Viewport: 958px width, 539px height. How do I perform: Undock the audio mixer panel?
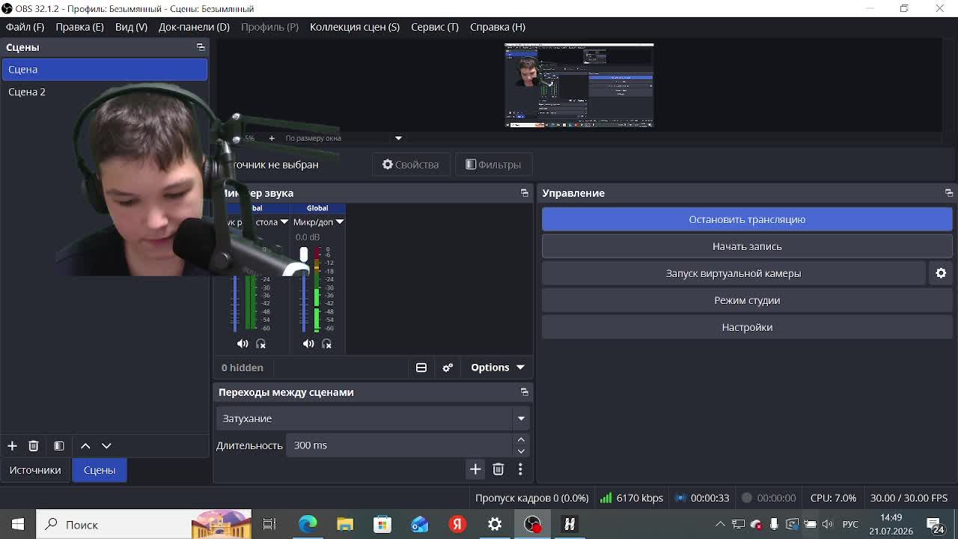[525, 193]
